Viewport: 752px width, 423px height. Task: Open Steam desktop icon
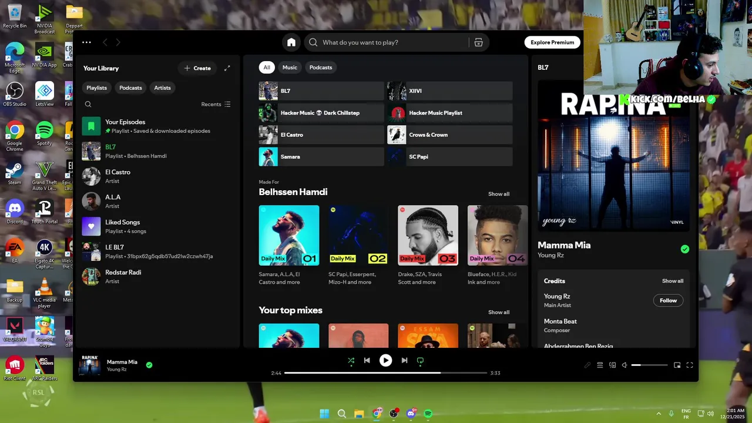pos(15,173)
